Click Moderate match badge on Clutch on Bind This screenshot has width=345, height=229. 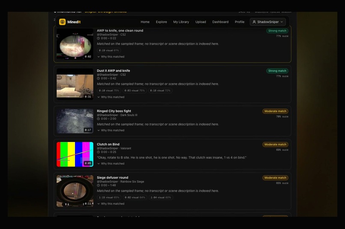click(275, 145)
